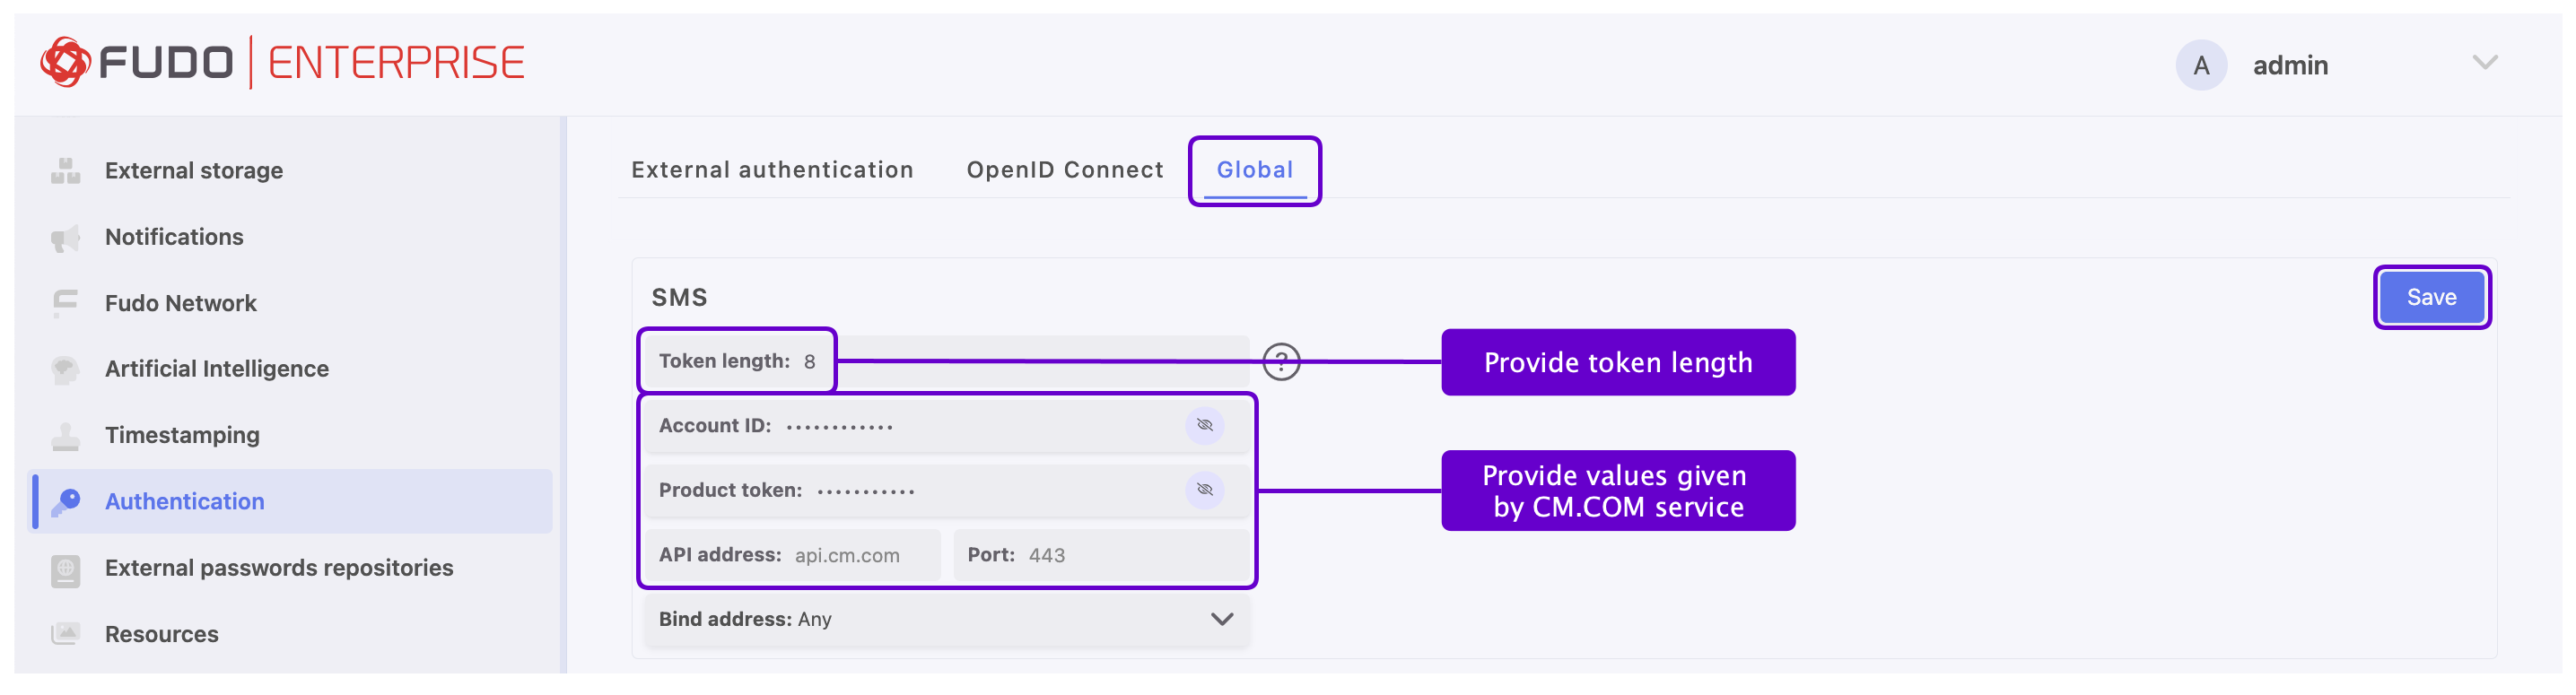Click the Timestamping stamp icon
Image resolution: width=2576 pixels, height=695 pixels.
66,436
